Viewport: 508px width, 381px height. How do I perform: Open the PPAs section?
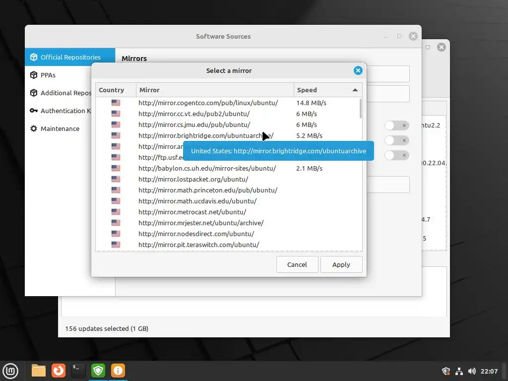click(59, 75)
